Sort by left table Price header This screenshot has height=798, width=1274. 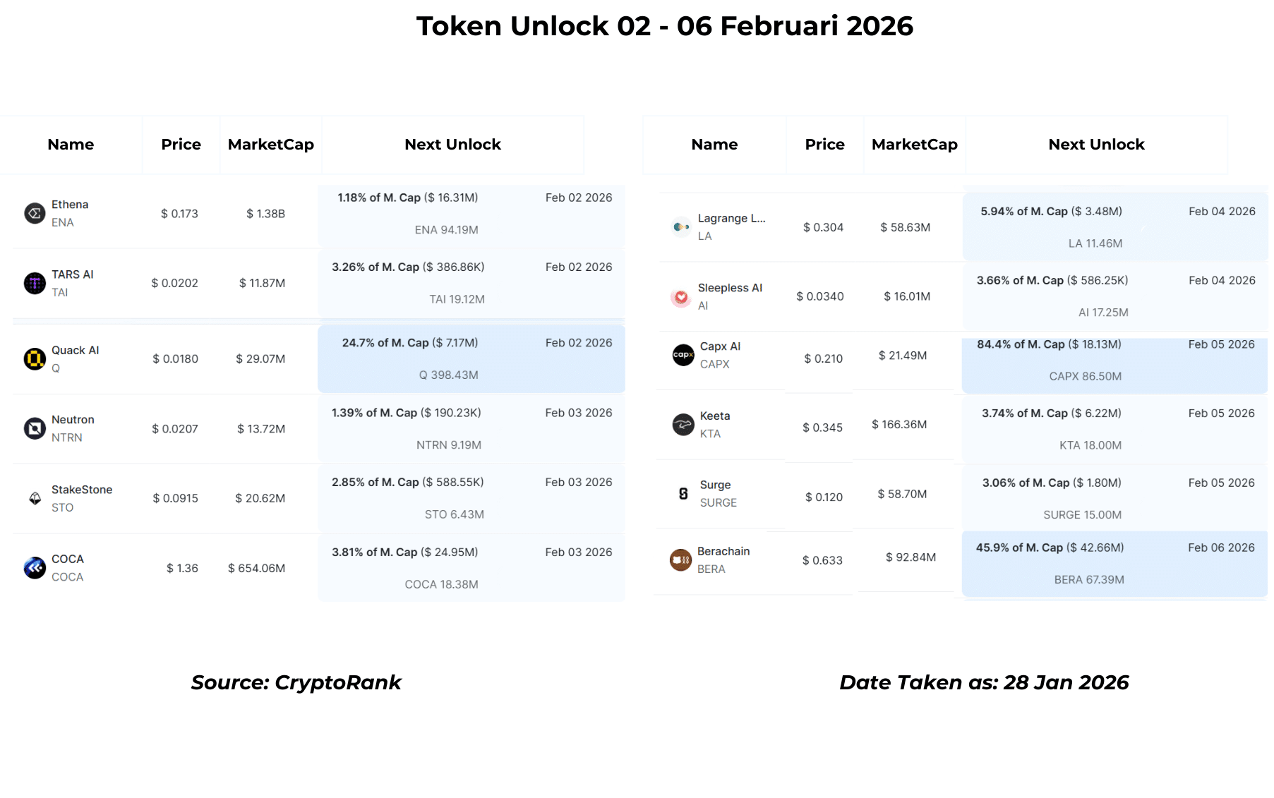(x=181, y=145)
